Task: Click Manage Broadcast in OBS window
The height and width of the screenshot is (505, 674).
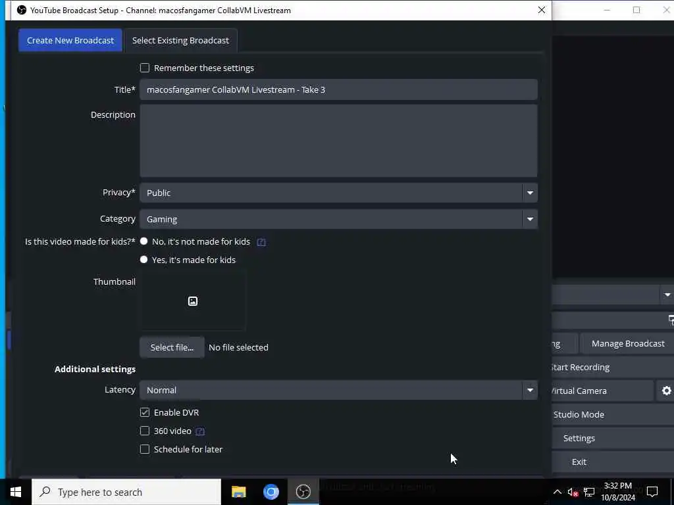Action: (627, 343)
